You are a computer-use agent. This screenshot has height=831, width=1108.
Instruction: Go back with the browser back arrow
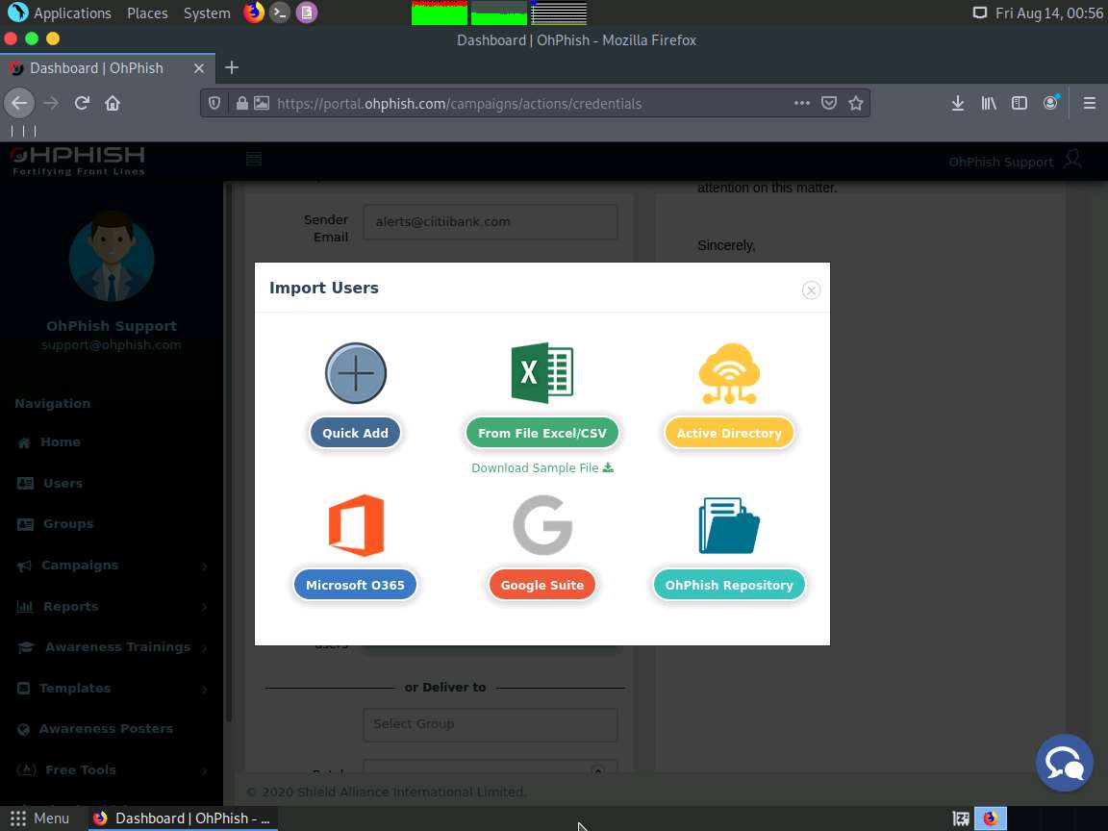point(19,103)
